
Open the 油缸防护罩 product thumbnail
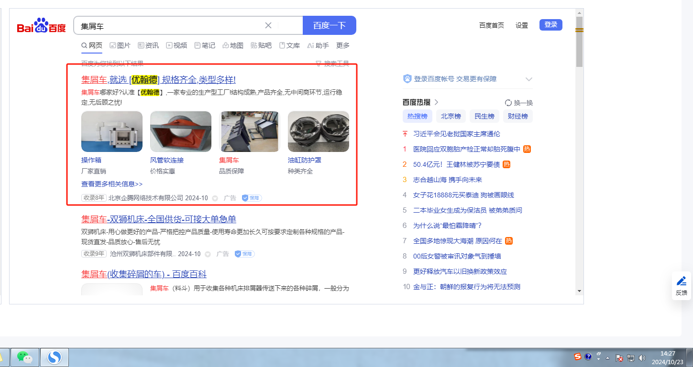point(319,131)
